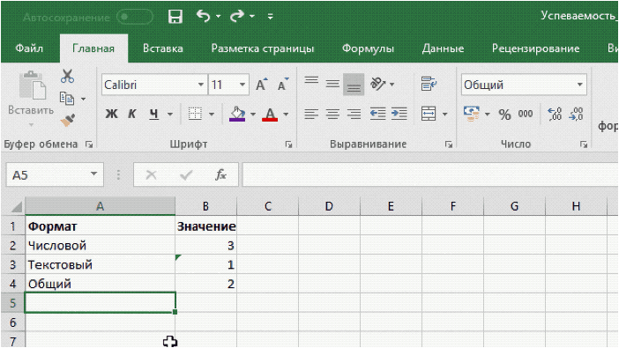Open Буфер обмена dialog launcher

pos(89,144)
